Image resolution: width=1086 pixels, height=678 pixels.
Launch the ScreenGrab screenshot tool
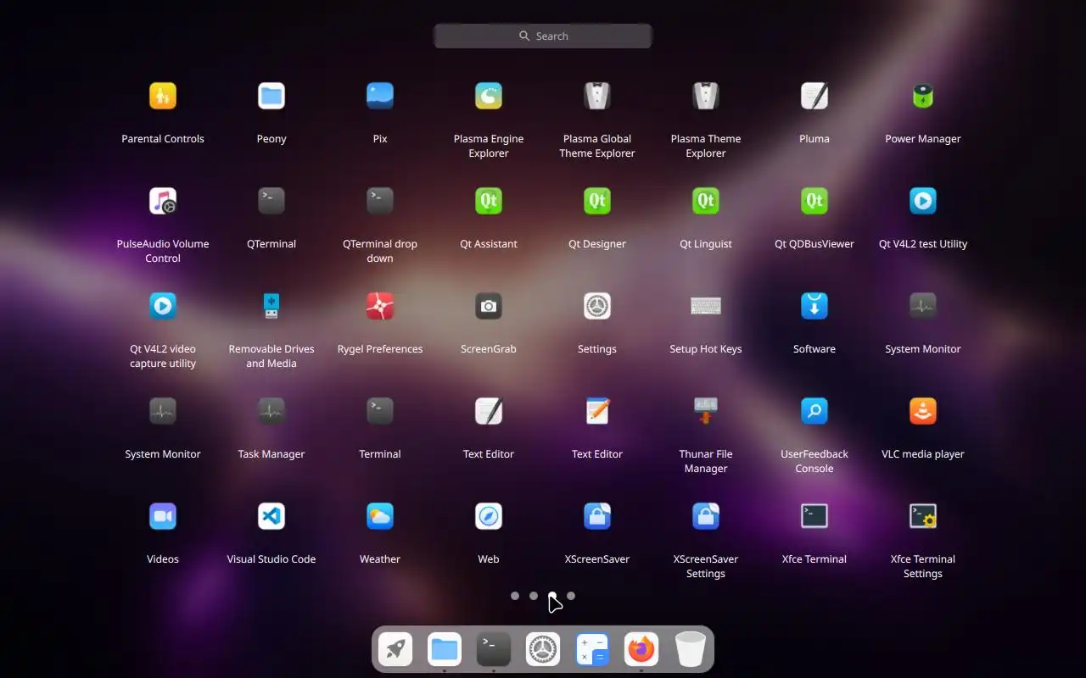point(489,306)
